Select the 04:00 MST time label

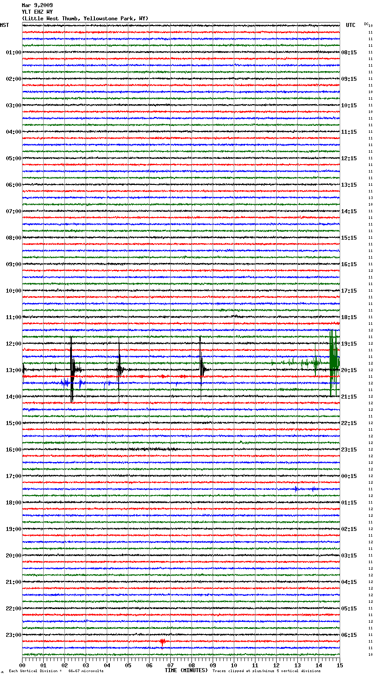[x=14, y=132]
